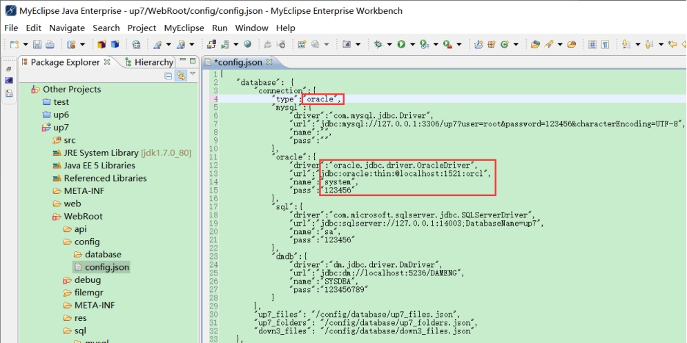The height and width of the screenshot is (343, 687).
Task: Toggle Show Whitespace Characters pilcrow icon
Action: tap(605, 44)
